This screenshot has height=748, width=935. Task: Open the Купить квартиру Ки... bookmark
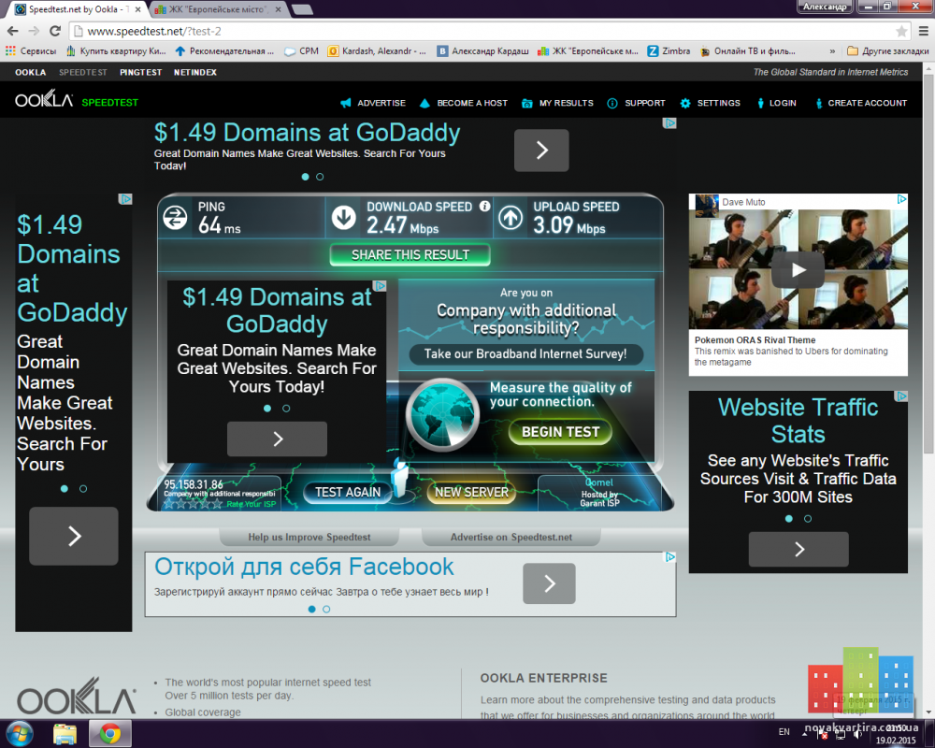(116, 51)
